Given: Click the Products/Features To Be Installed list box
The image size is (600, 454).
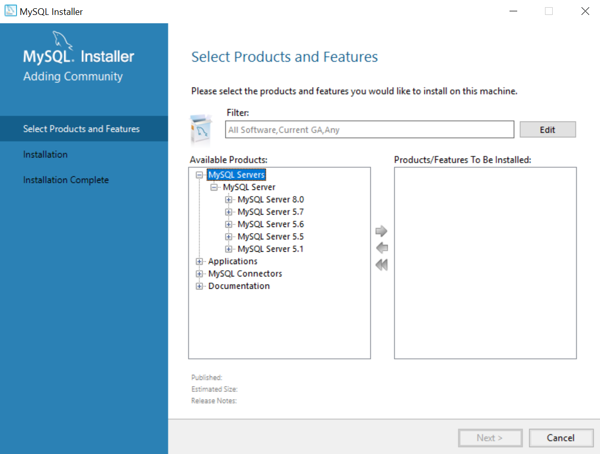Looking at the screenshot, I should [485, 263].
